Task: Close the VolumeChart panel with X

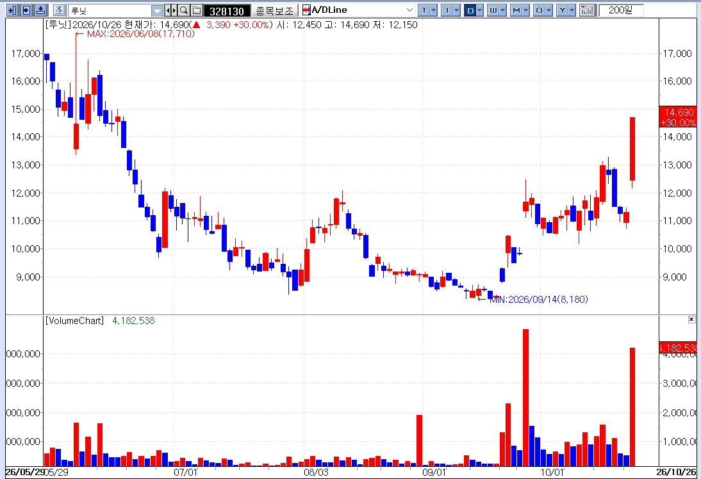Action: point(691,319)
